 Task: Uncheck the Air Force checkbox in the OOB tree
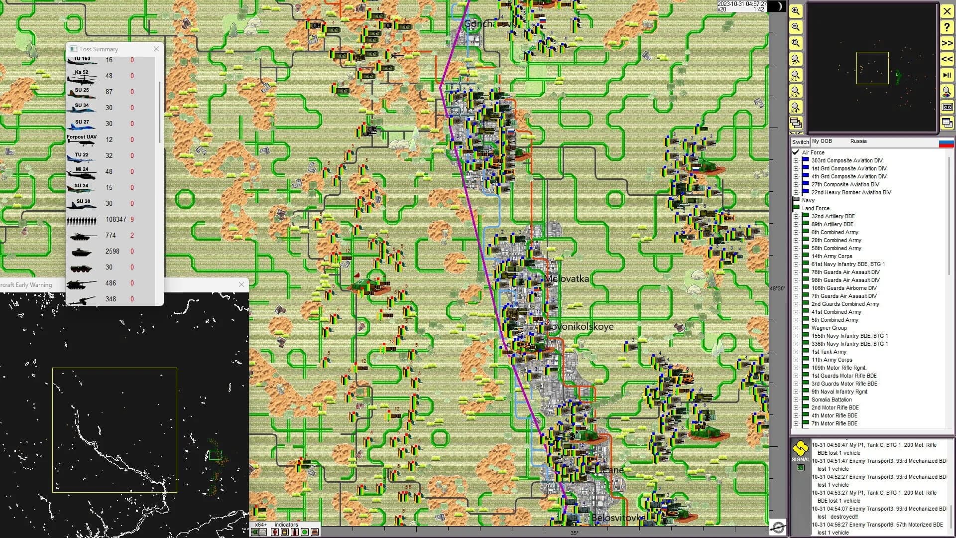click(797, 152)
